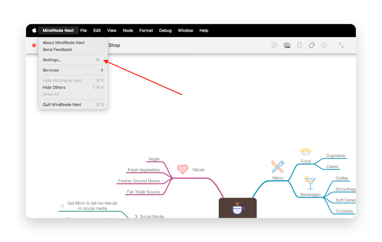Click the tag toolbar icon
The height and width of the screenshot is (242, 382).
(x=311, y=45)
